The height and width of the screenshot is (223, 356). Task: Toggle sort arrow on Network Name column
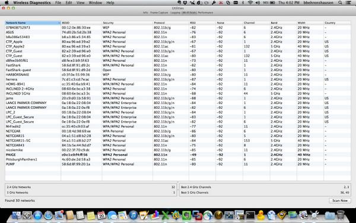tap(59, 23)
